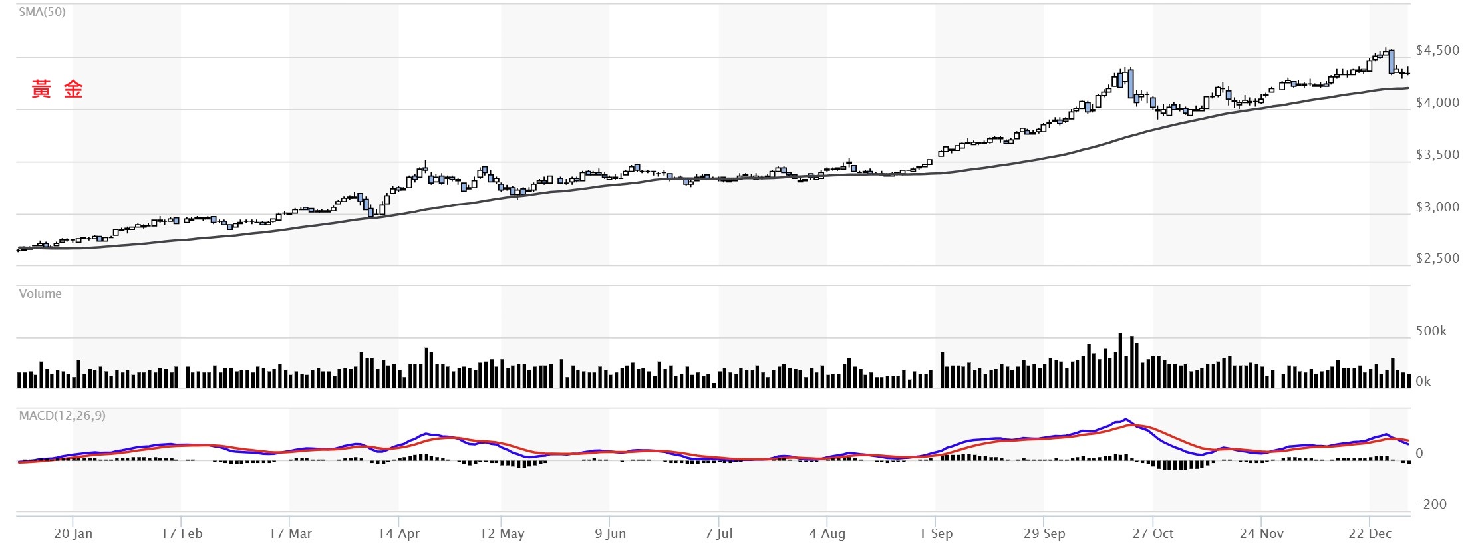Select the $2,500 price axis label
This screenshot has height=548, width=1472.
pos(1437,259)
